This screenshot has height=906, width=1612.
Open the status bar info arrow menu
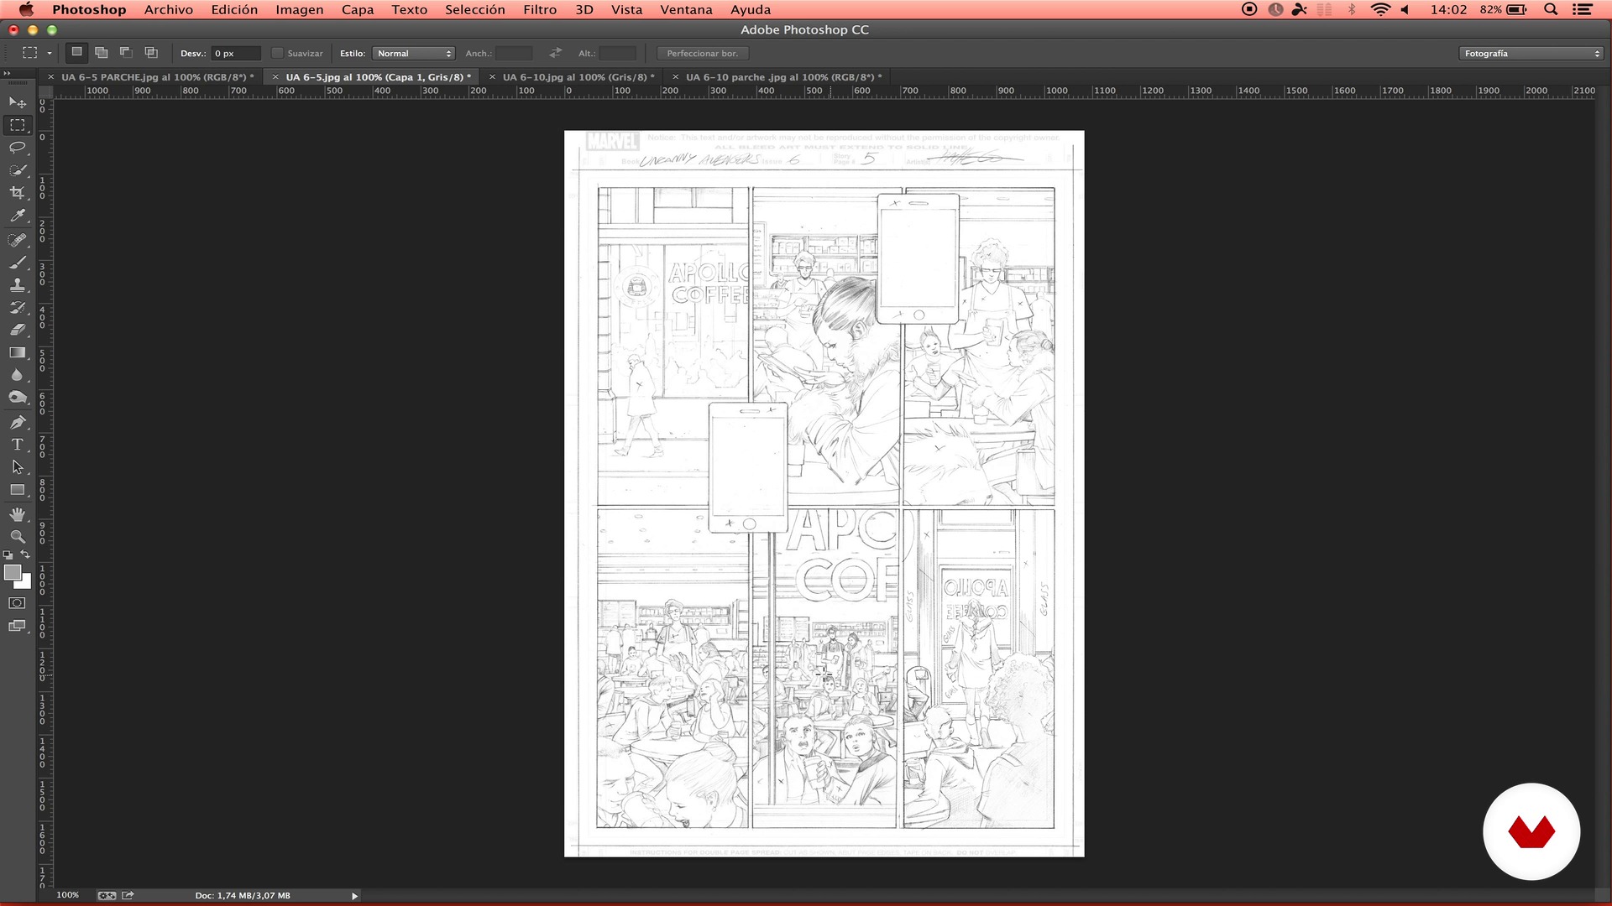pos(354,896)
